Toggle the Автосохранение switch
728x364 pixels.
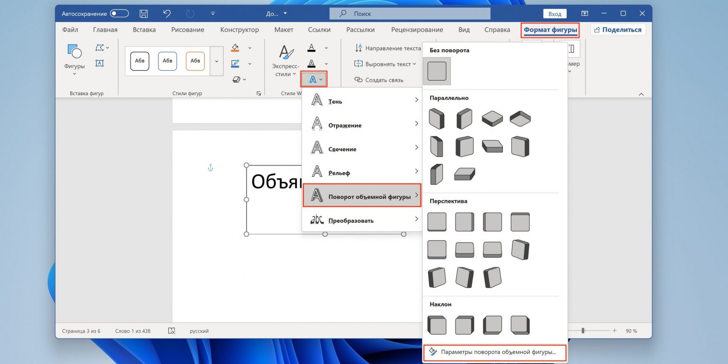[119, 14]
